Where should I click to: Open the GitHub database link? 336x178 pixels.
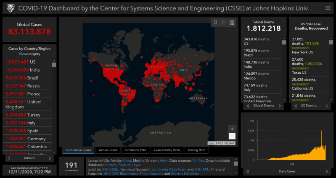[111, 165]
